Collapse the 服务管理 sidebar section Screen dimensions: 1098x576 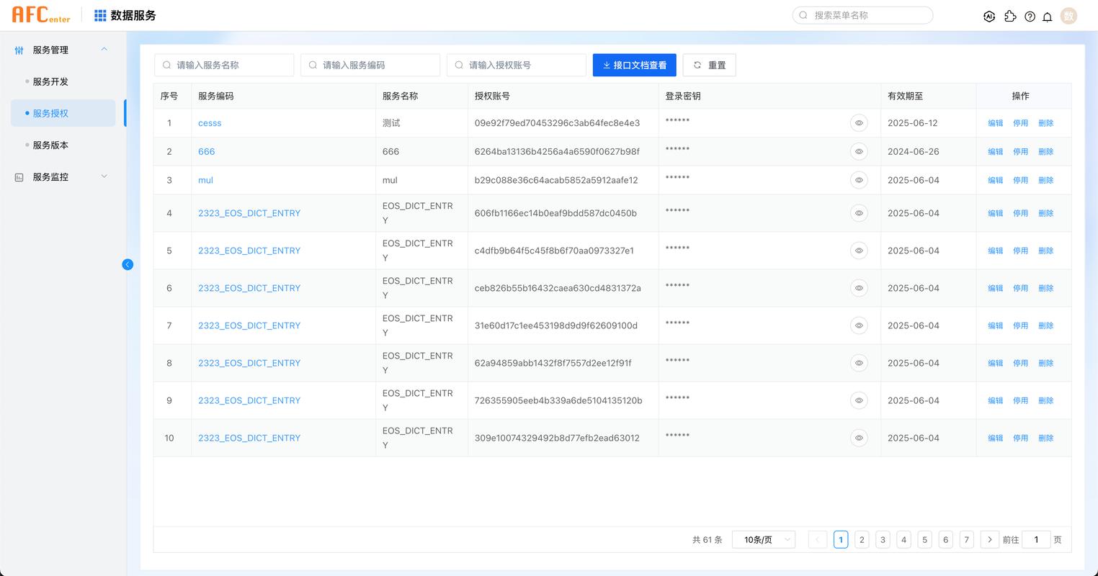(103, 49)
